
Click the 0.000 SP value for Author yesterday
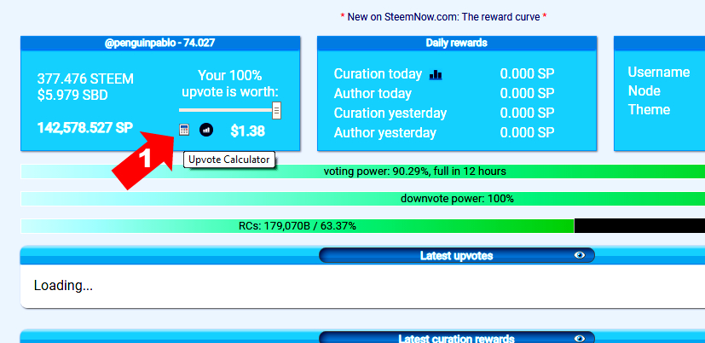tap(527, 133)
